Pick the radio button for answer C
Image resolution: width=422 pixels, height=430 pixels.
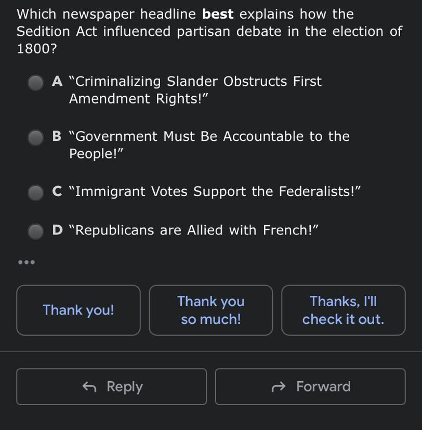point(36,192)
